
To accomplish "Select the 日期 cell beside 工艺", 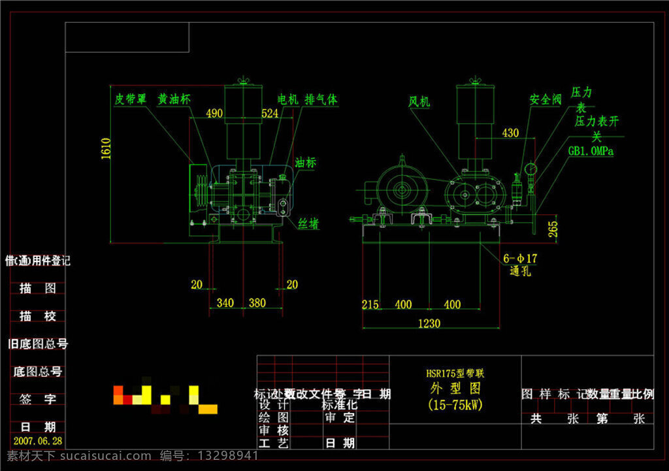I will click(340, 444).
